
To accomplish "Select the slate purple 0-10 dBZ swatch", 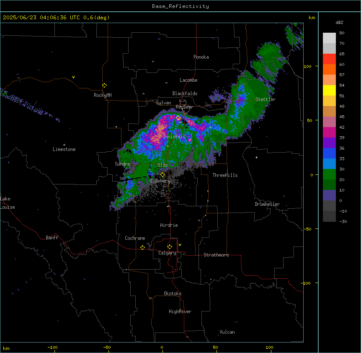I will [329, 195].
